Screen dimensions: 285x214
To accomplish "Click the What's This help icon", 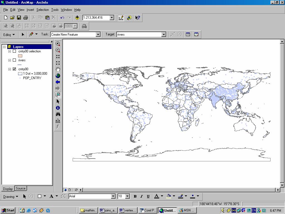I will coord(137,18).
